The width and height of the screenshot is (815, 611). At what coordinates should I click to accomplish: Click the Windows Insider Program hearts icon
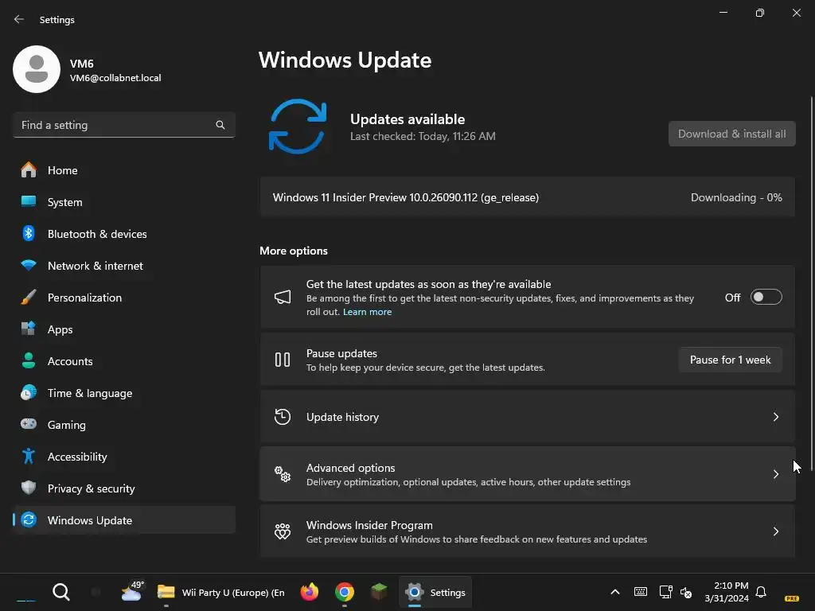tap(283, 531)
